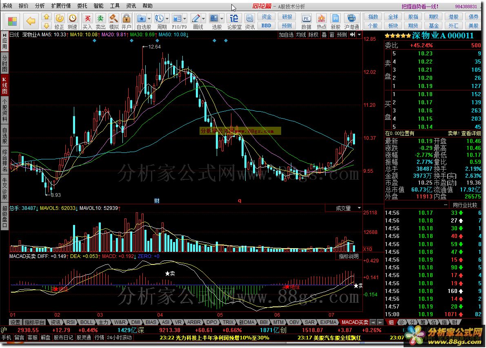The width and height of the screenshot is (486, 348).
Task: Expand the 自选股 dropdown arrow
Action: (149, 19)
